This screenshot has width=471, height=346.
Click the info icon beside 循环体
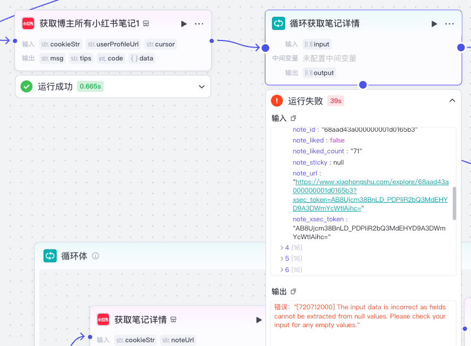pyautogui.click(x=95, y=256)
